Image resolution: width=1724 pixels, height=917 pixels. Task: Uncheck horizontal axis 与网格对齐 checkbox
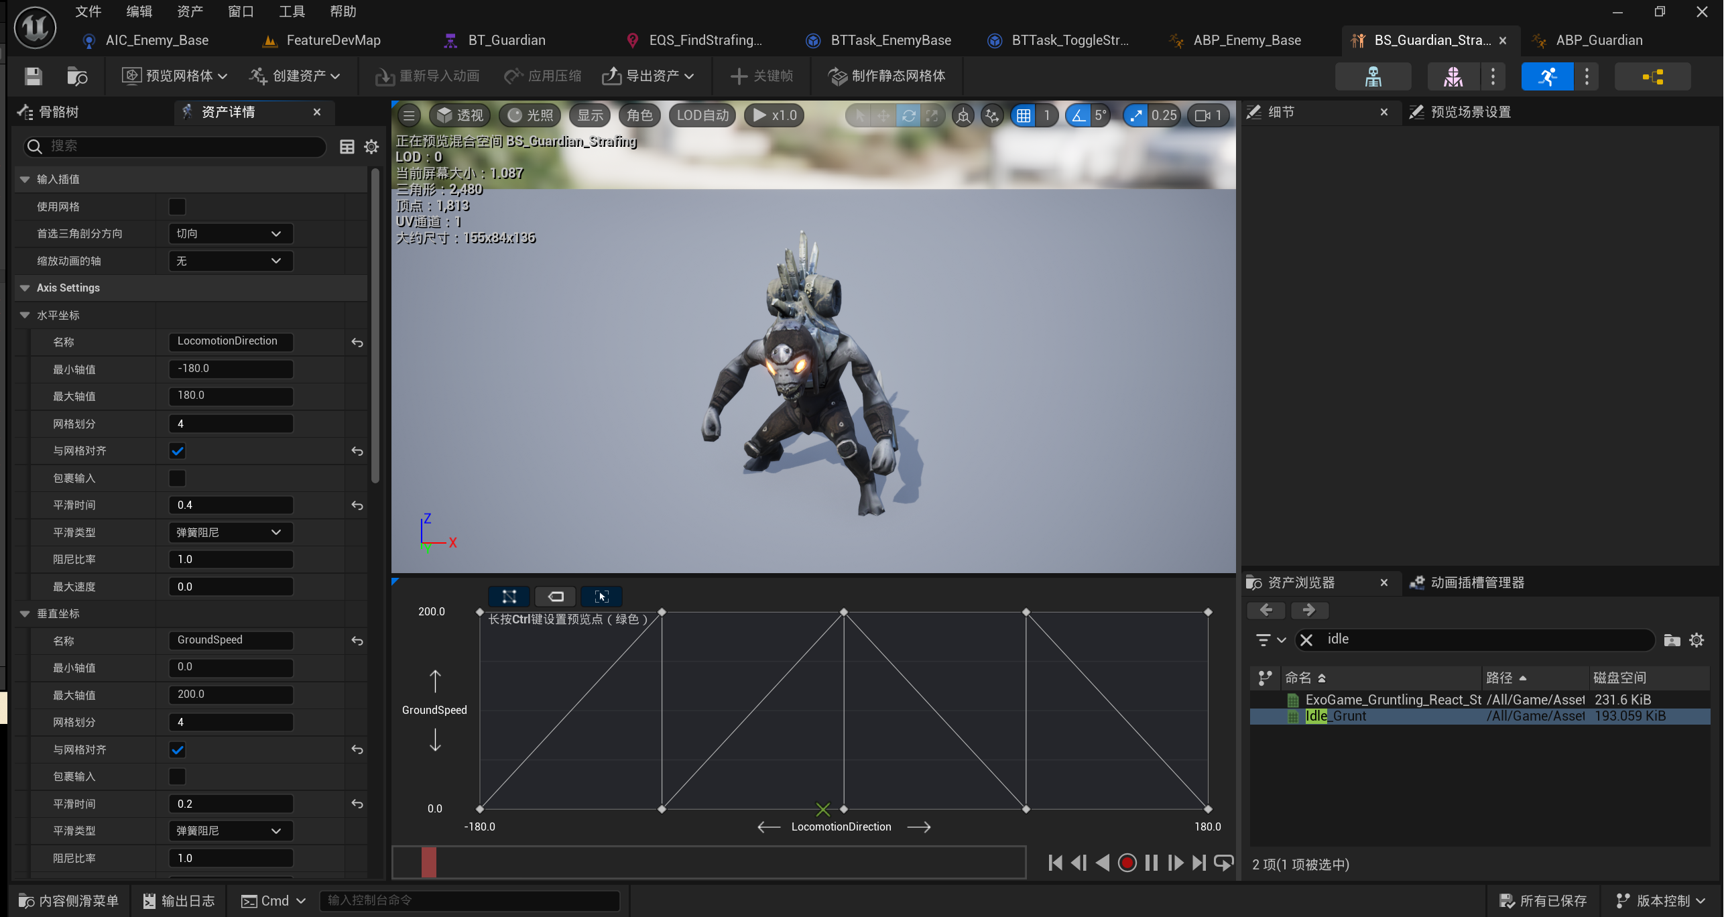pos(177,451)
